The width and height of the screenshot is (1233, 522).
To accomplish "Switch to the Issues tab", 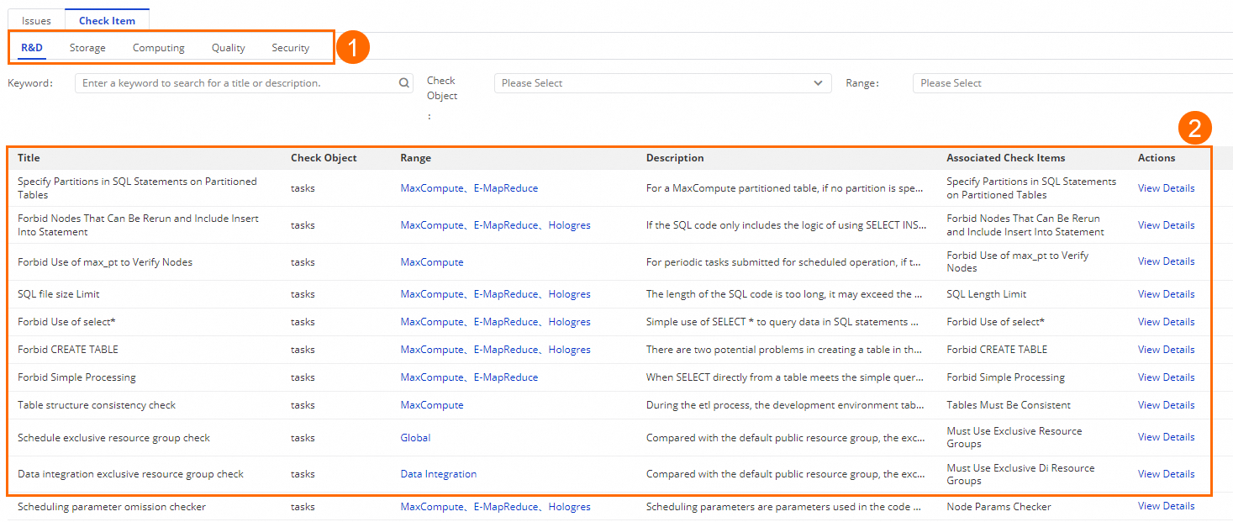I will pos(36,21).
